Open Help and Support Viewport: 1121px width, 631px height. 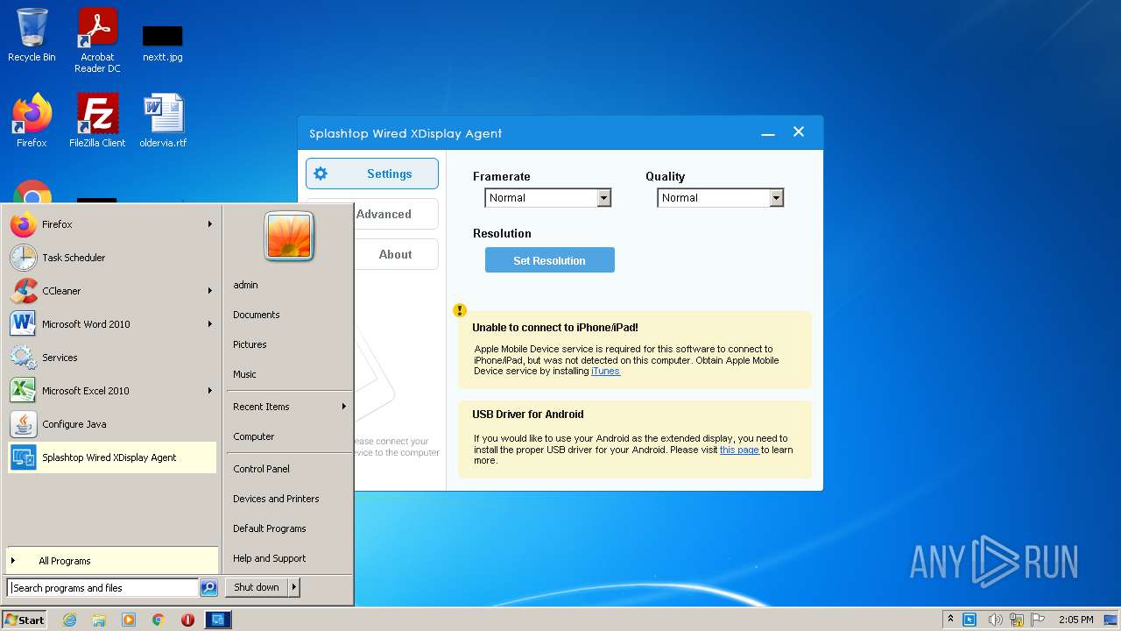[x=289, y=558]
